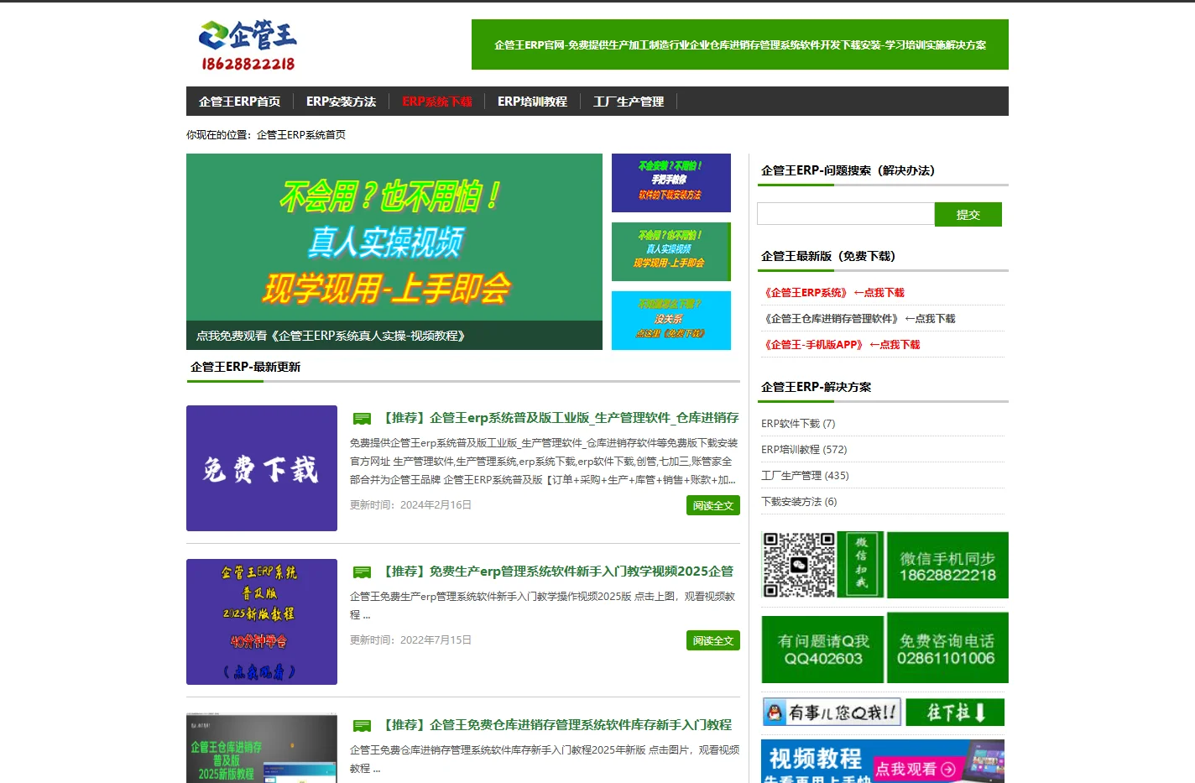Click the QQ penguin 有事儿您Q我 button
Image resolution: width=1195 pixels, height=783 pixels.
[831, 713]
